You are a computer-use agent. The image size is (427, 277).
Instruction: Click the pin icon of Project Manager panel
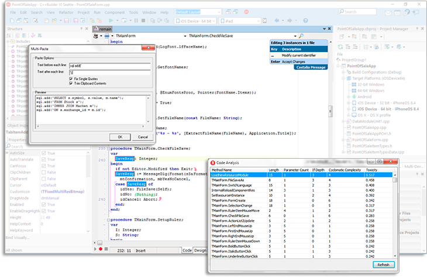(x=417, y=29)
